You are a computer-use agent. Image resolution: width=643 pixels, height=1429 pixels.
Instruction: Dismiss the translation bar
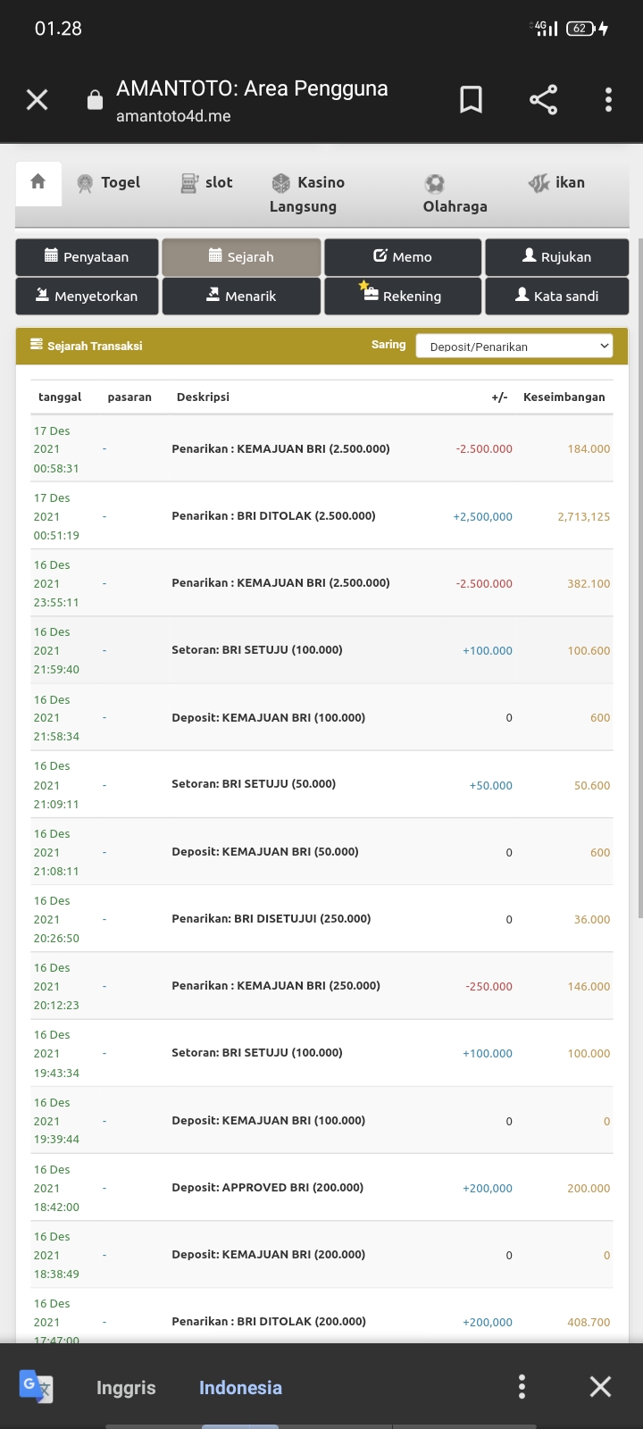(x=600, y=1387)
